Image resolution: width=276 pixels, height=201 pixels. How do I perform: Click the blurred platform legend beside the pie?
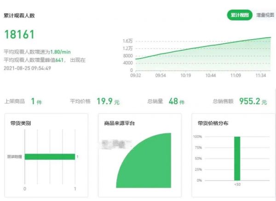pos(115,144)
